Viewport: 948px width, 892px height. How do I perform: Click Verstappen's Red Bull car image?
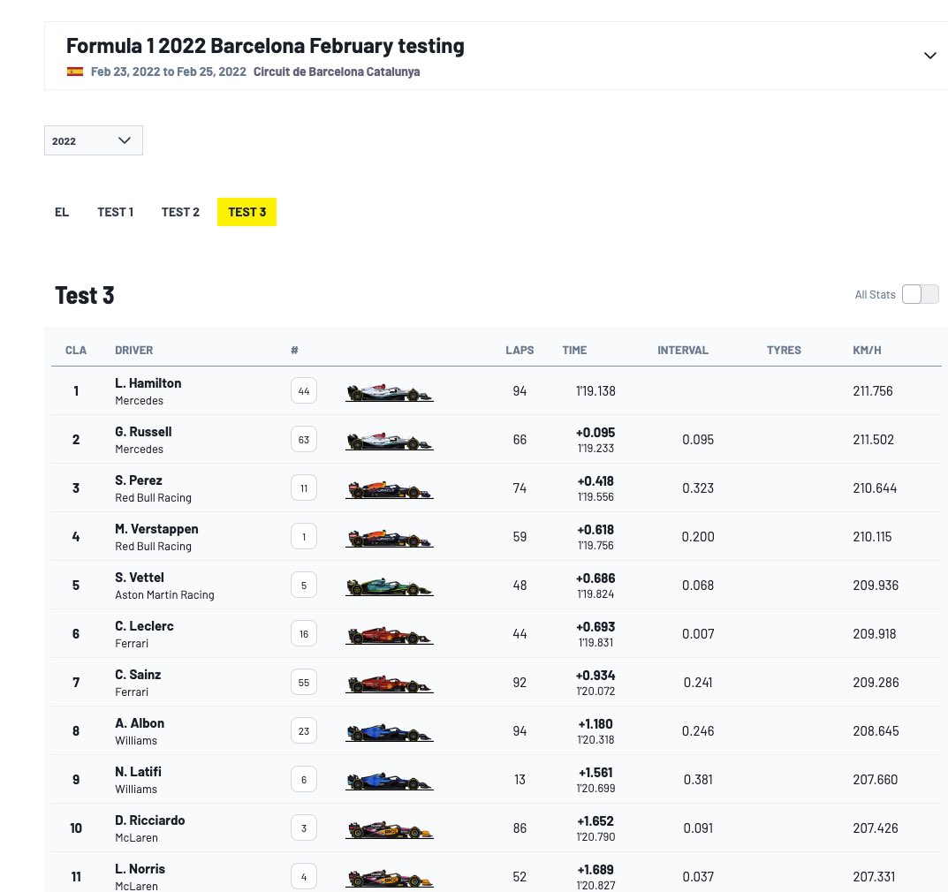(x=390, y=538)
